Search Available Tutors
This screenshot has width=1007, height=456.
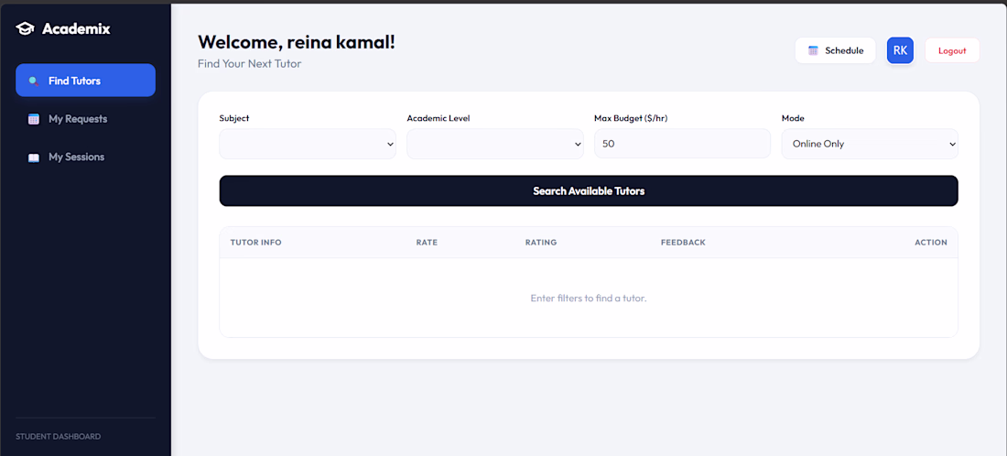(589, 190)
